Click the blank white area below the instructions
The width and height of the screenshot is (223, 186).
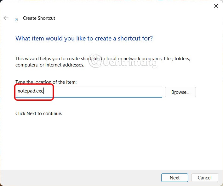click(110, 141)
